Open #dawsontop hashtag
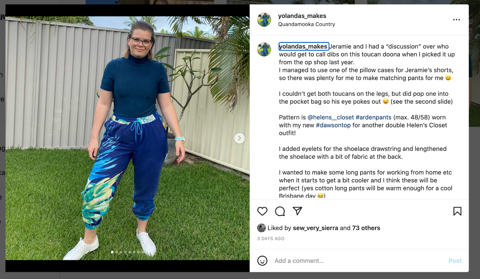The width and height of the screenshot is (480, 279). (x=333, y=125)
